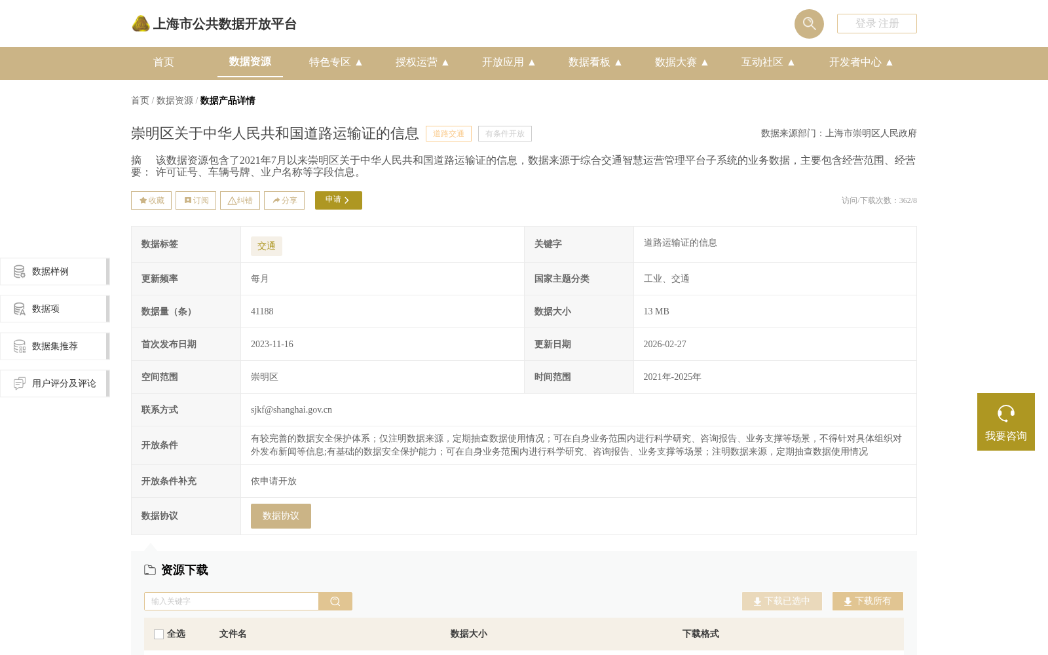
Task: Click the 数据资源 breadcrumb link
Action: point(175,100)
